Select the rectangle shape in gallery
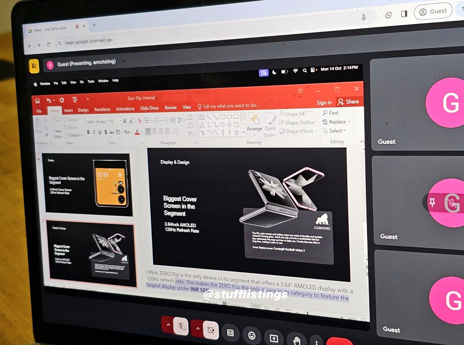464x345 pixels. pyautogui.click(x=222, y=117)
